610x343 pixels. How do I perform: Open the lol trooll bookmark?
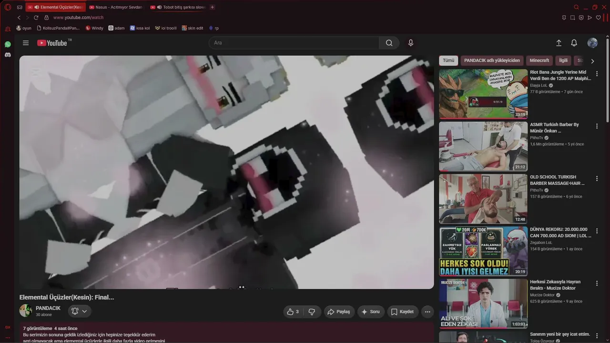point(166,28)
